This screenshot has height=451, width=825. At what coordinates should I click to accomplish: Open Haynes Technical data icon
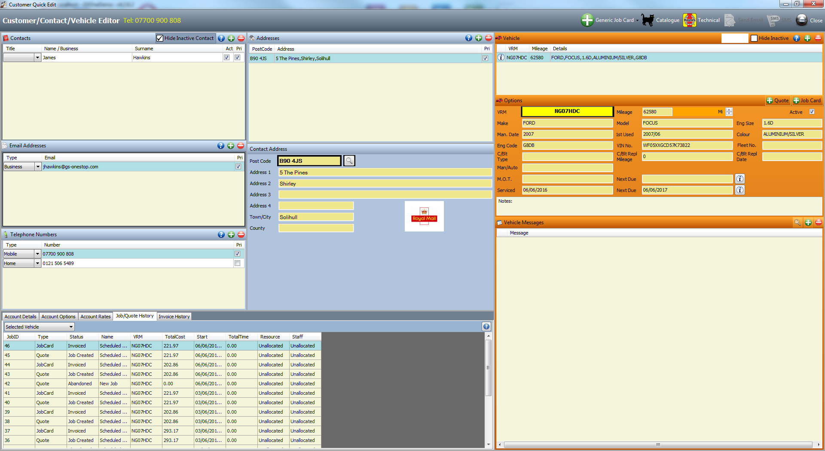click(x=689, y=20)
